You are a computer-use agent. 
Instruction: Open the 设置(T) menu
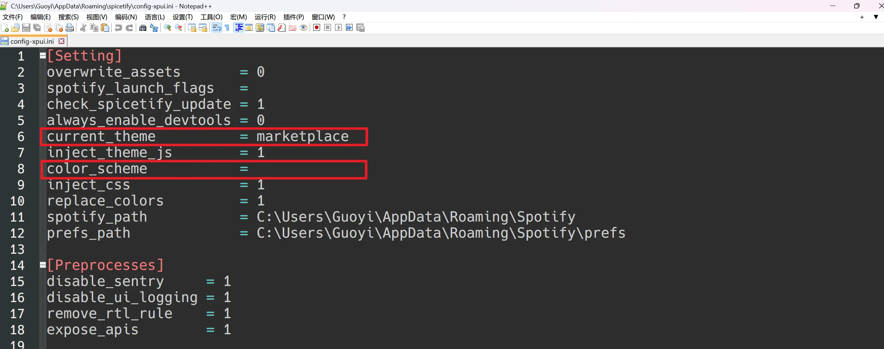pos(183,17)
